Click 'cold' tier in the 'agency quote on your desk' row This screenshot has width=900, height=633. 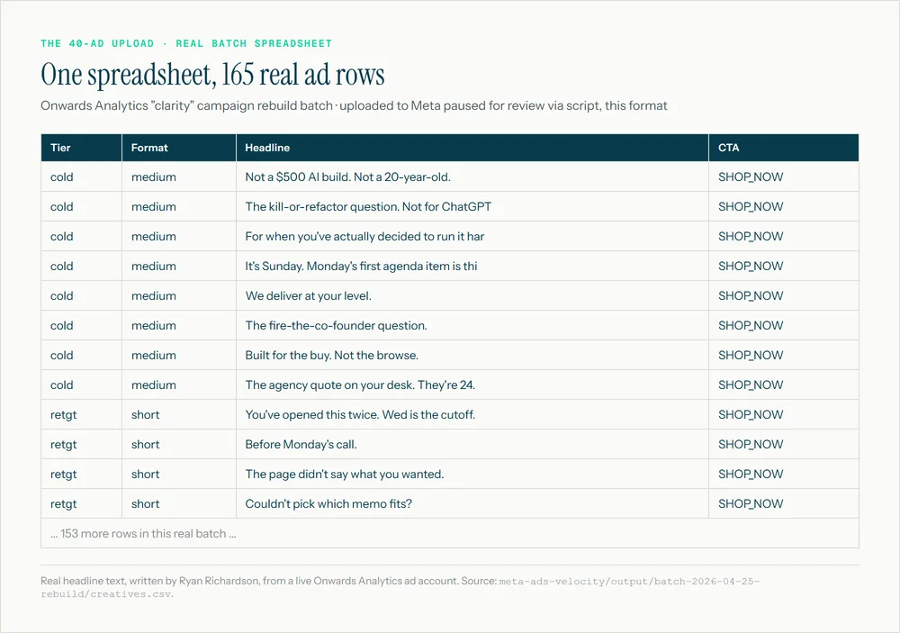tap(61, 384)
